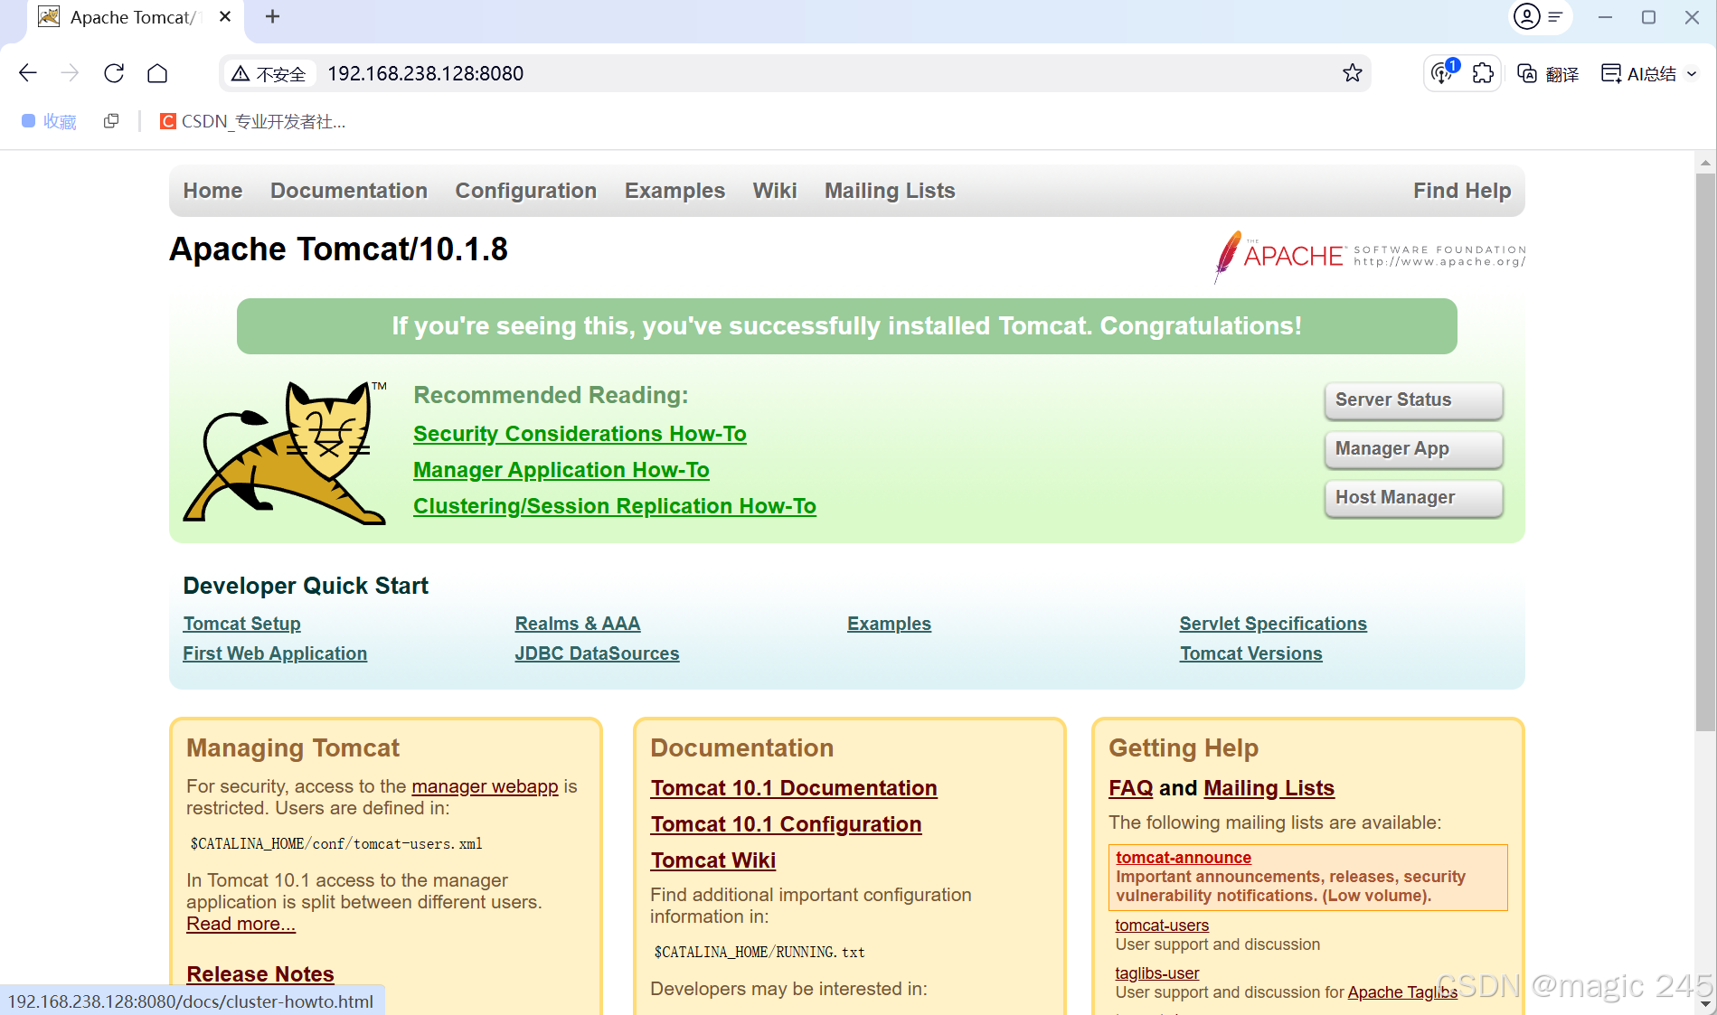Click the Tomcat cat logo image
Image resolution: width=1717 pixels, height=1015 pixels.
click(x=286, y=452)
